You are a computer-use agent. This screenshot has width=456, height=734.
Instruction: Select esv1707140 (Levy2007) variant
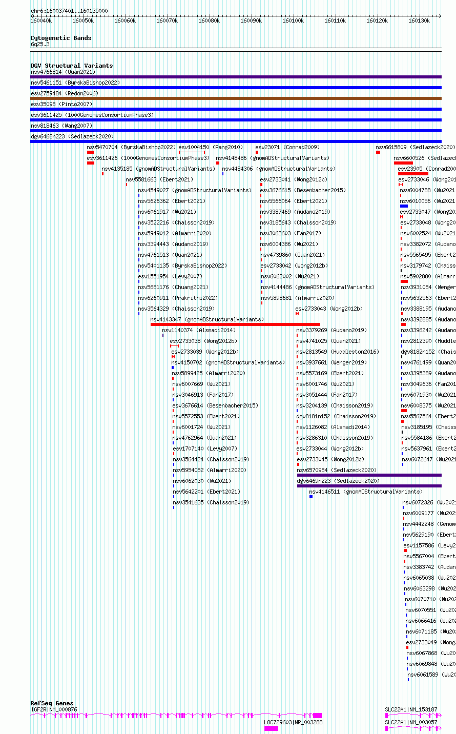tap(205, 448)
